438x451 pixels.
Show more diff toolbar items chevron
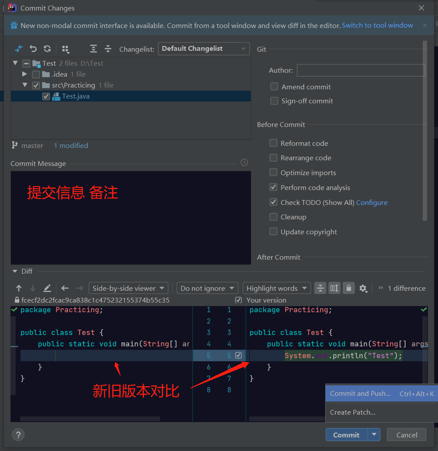tap(381, 288)
